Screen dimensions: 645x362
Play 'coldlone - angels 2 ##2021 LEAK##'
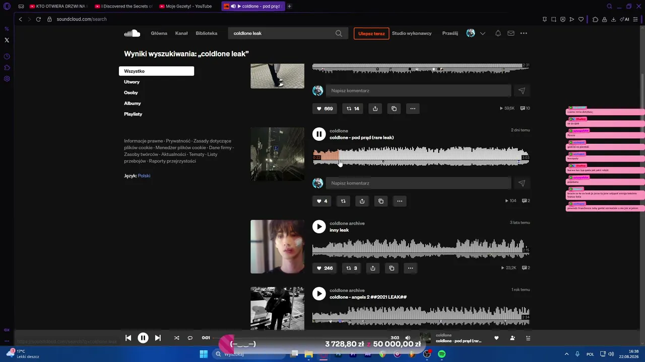pyautogui.click(x=319, y=294)
